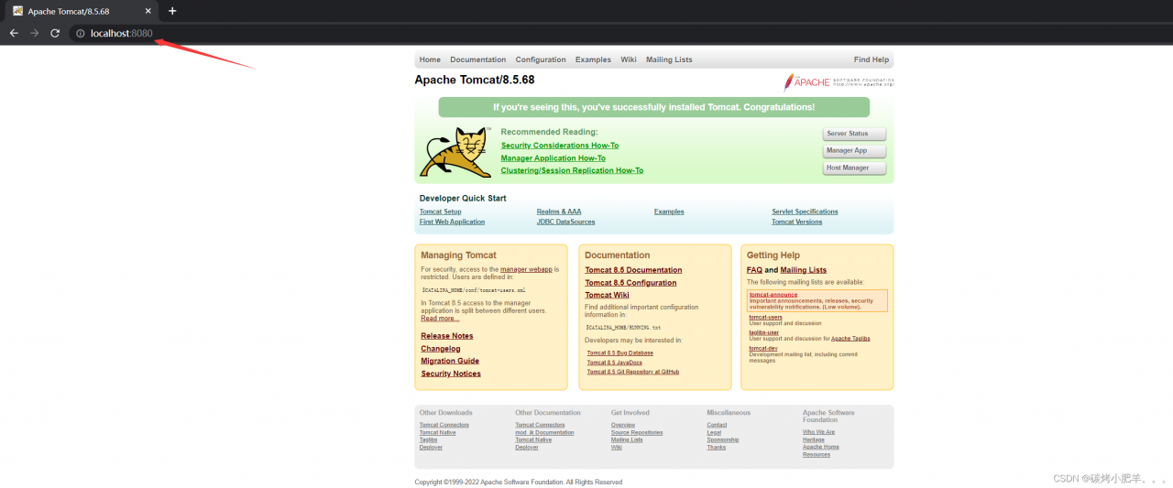View site information icon beside localhost
The height and width of the screenshot is (488, 1173).
coord(81,33)
